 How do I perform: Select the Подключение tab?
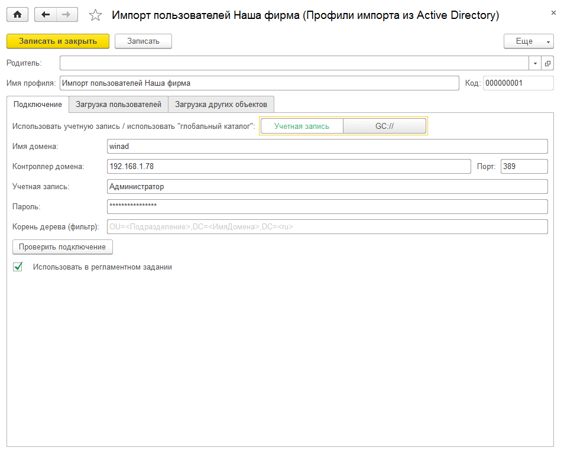point(38,104)
